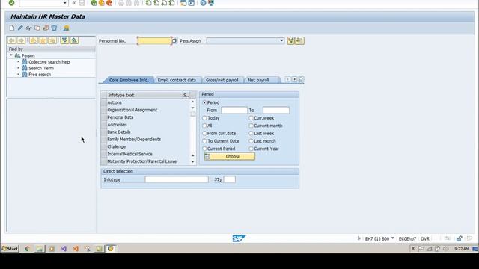Click the Collapse all nodes icon

[x=74, y=40]
